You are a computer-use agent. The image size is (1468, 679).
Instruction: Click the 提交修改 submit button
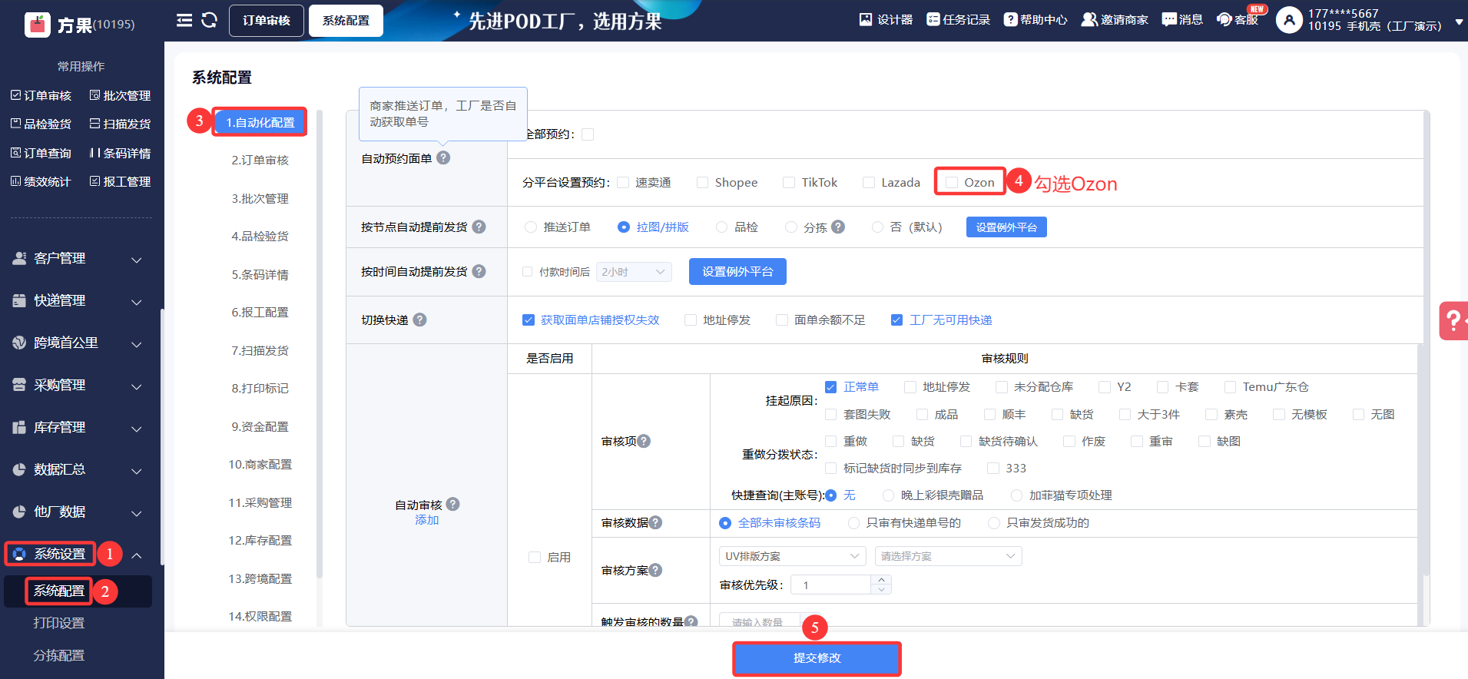(x=817, y=658)
